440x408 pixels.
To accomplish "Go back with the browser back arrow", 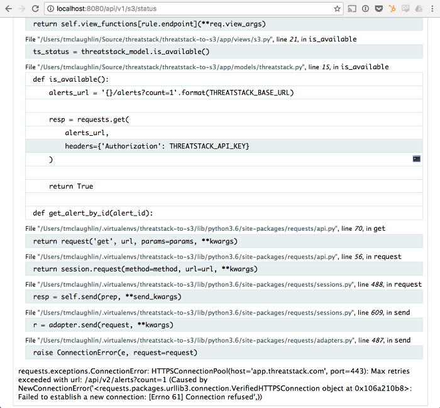I will coord(9,9).
